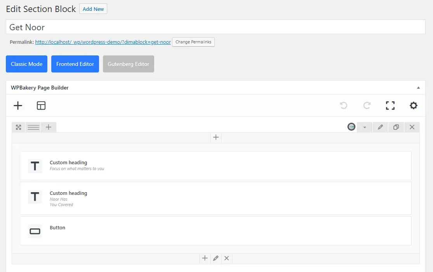Click Change Permalinks button
This screenshot has width=433, height=272.
click(x=193, y=42)
